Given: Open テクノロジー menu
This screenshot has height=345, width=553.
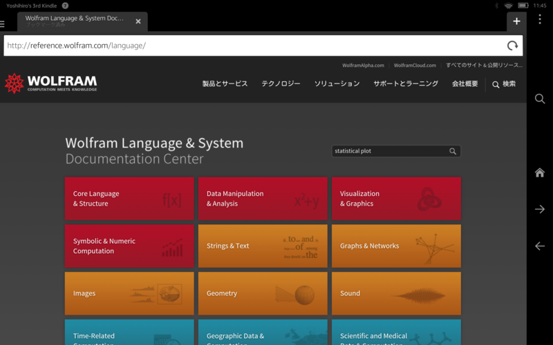Looking at the screenshot, I should pos(281,83).
